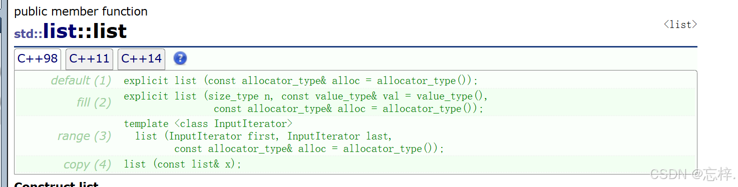Select the 'range (3)' constructor label

click(x=84, y=136)
